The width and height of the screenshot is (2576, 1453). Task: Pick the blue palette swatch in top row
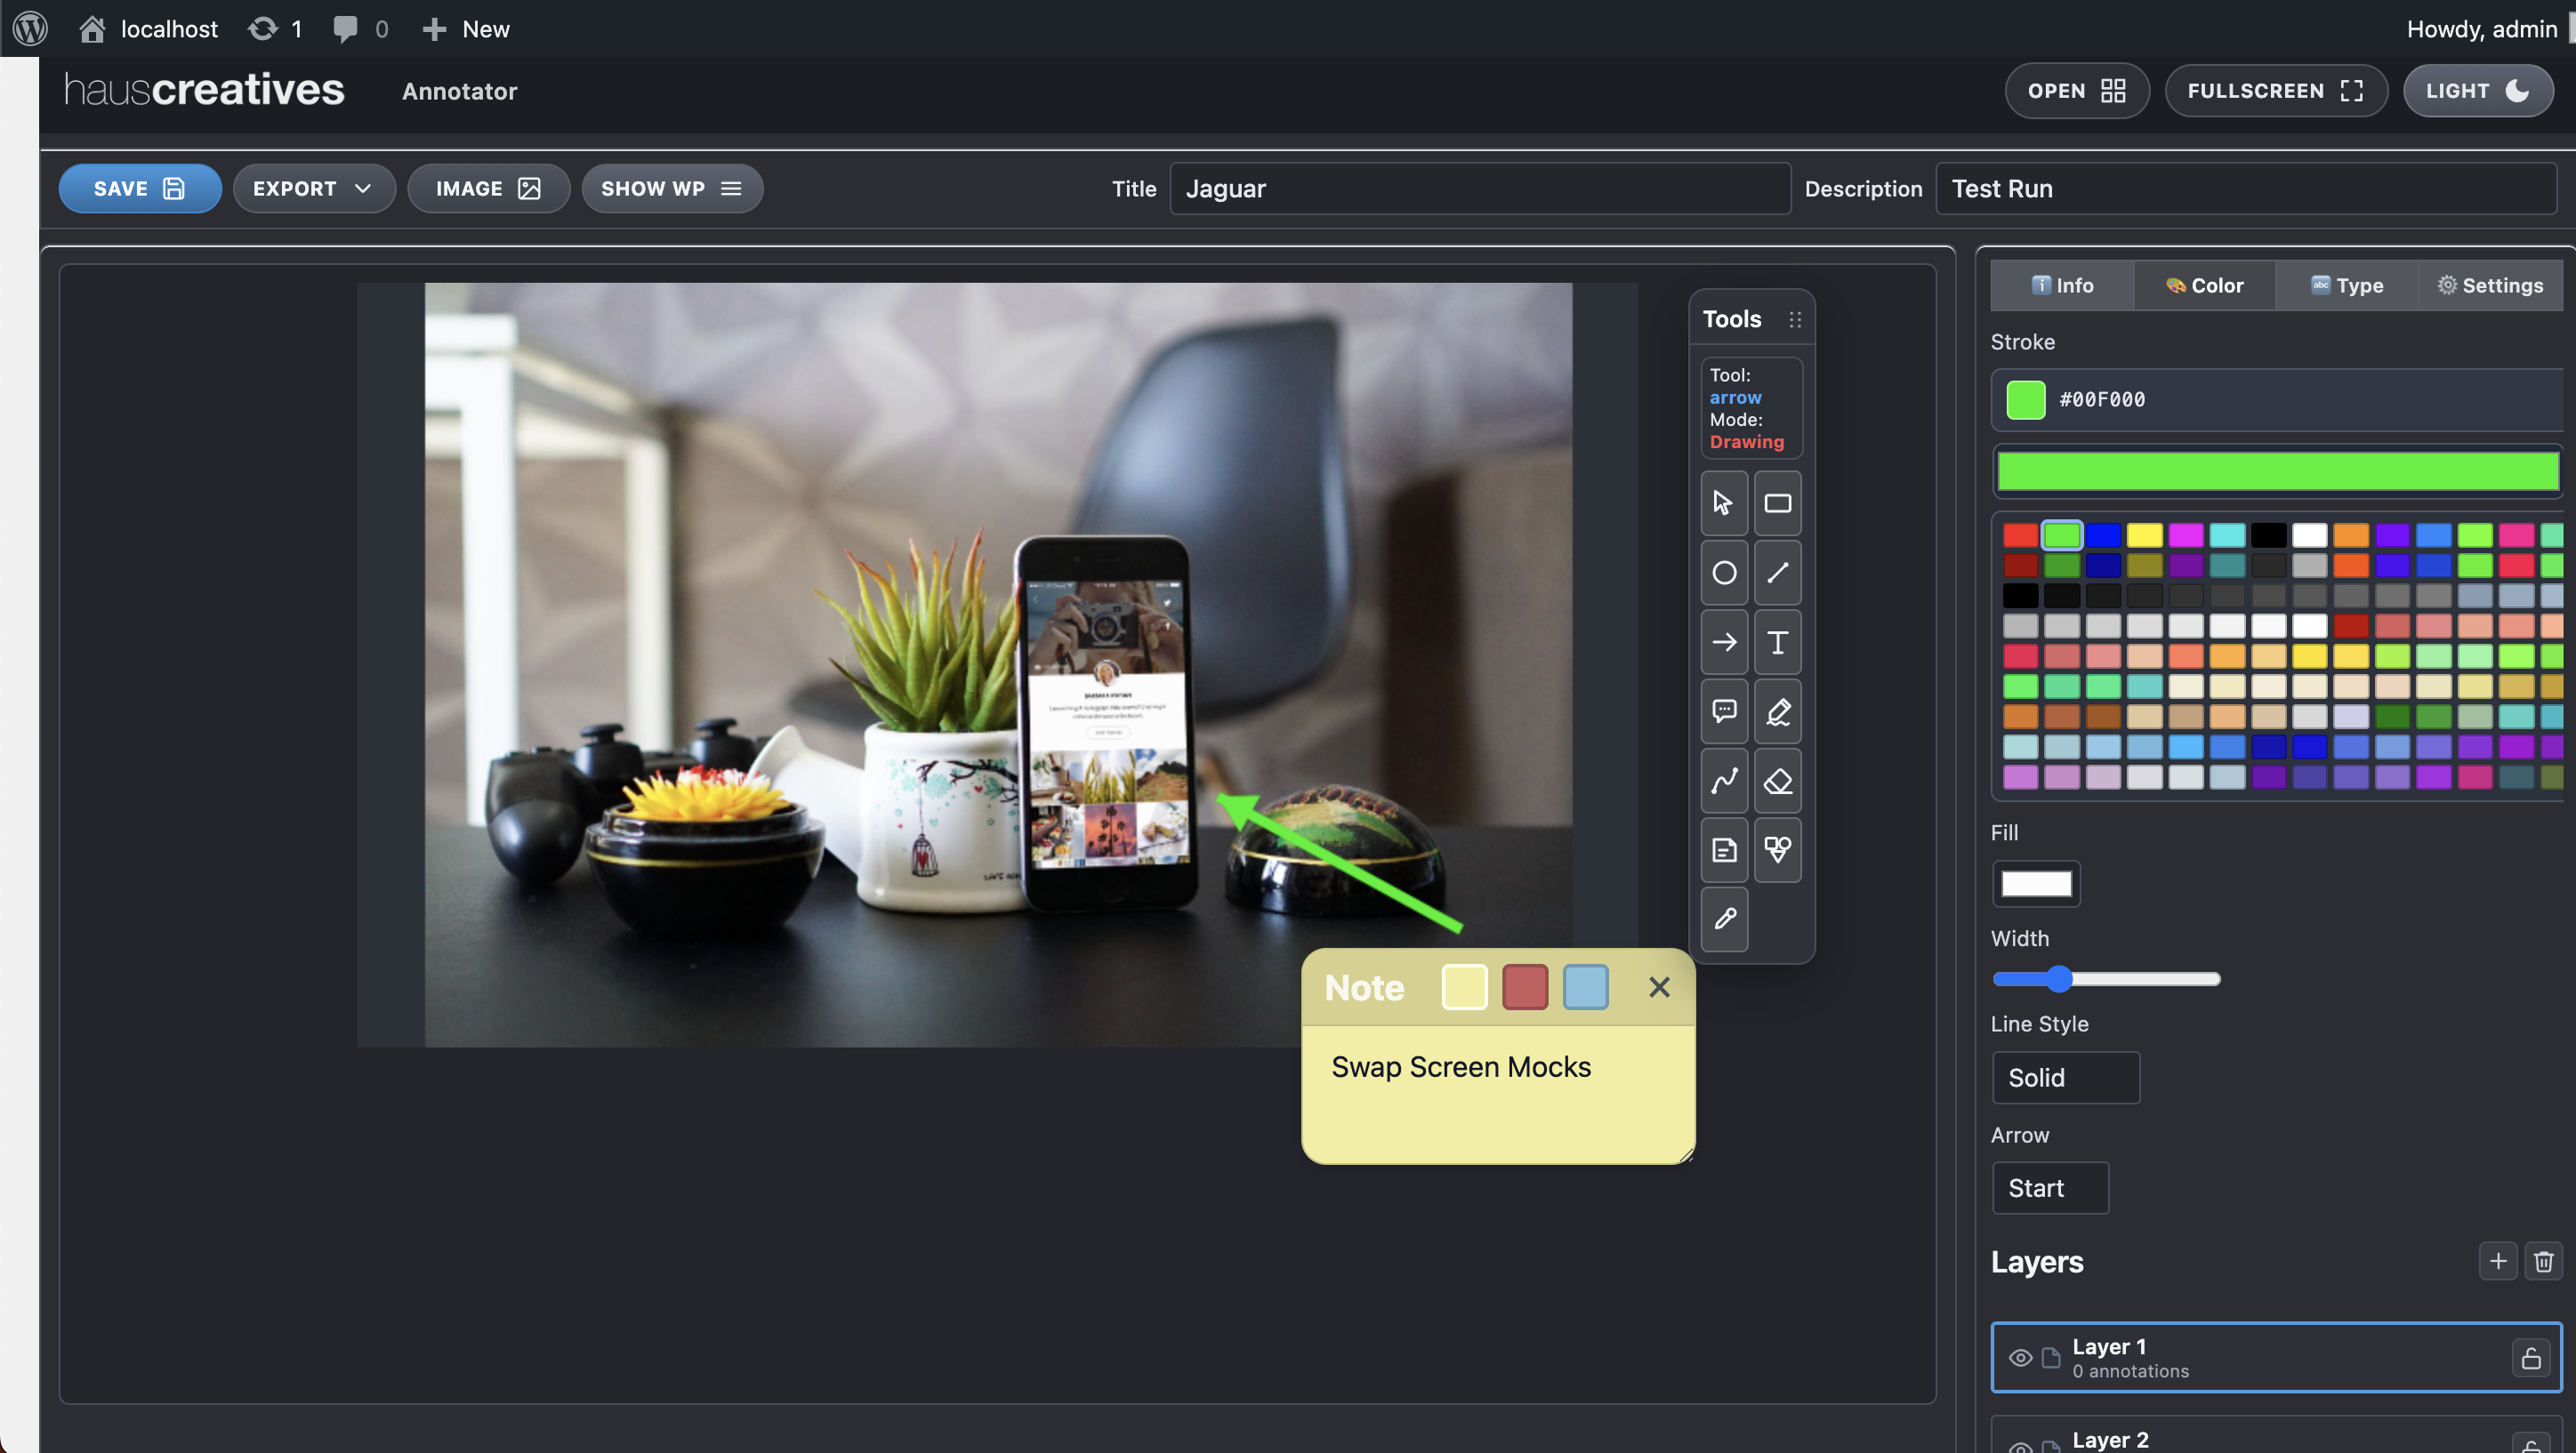click(x=2103, y=535)
